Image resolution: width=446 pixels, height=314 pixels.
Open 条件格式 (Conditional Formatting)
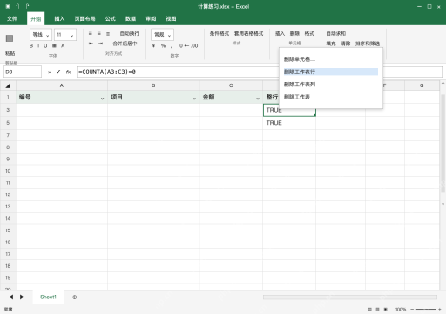(x=220, y=34)
